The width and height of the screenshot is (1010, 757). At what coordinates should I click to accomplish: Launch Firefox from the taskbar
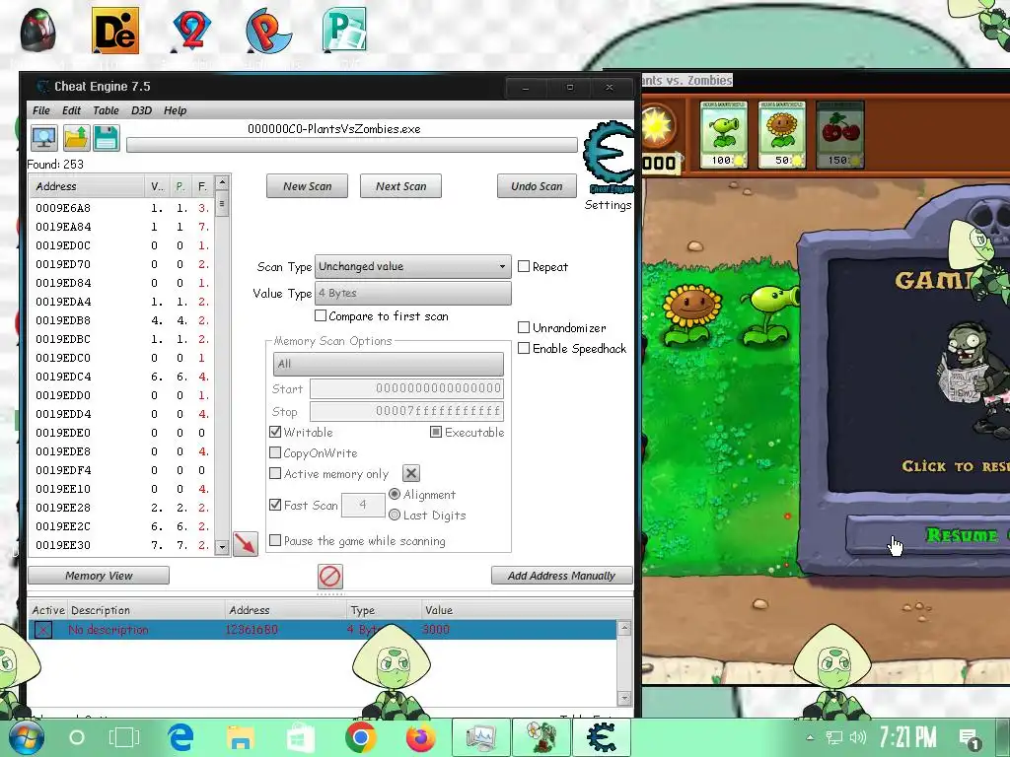tap(420, 737)
